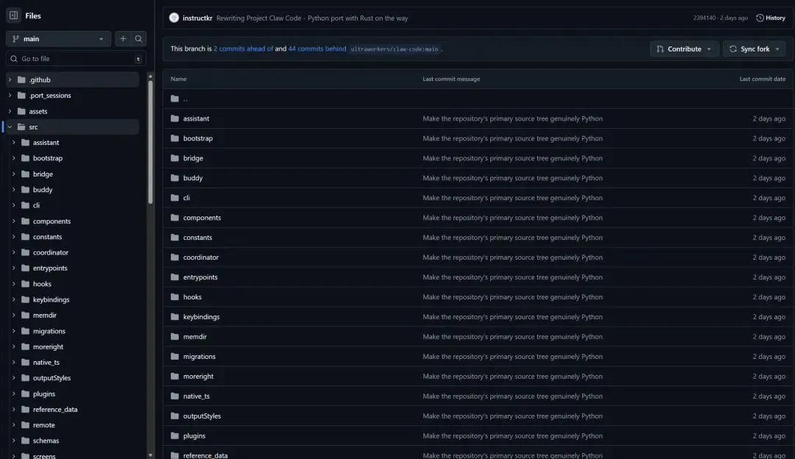Expand the bootstrap tree folder chevron
The height and width of the screenshot is (459, 795).
coord(14,158)
